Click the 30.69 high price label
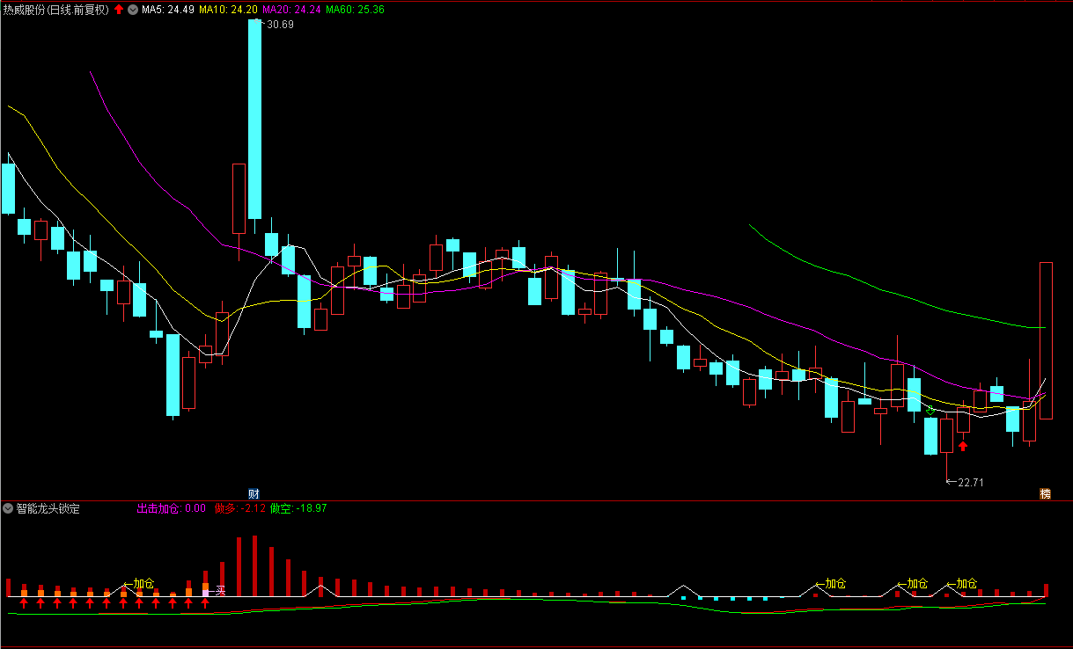Image resolution: width=1073 pixels, height=649 pixels. click(281, 25)
